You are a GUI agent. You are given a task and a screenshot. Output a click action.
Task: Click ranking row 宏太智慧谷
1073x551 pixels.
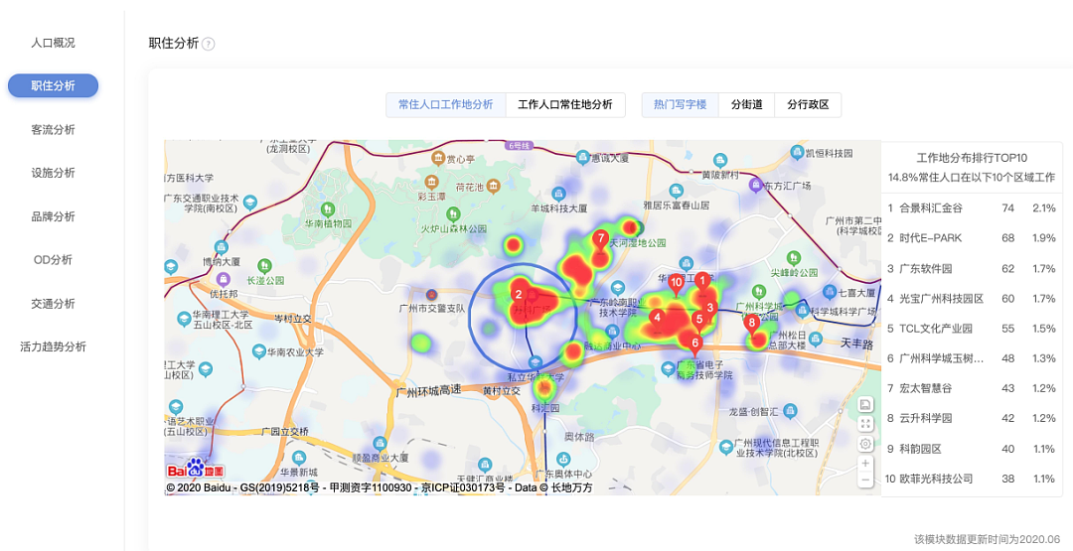coord(972,388)
